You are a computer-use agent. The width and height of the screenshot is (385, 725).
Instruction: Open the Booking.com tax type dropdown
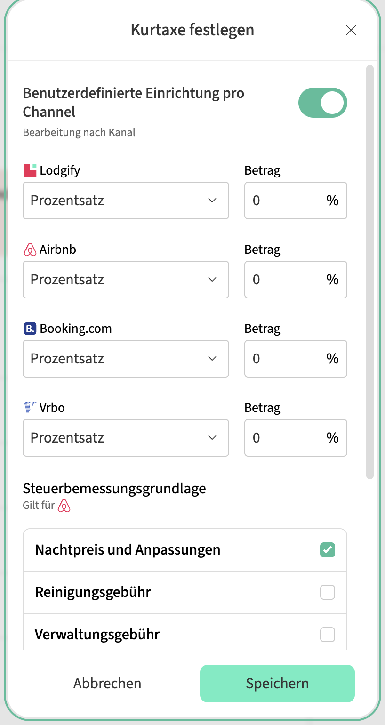pyautogui.click(x=126, y=359)
